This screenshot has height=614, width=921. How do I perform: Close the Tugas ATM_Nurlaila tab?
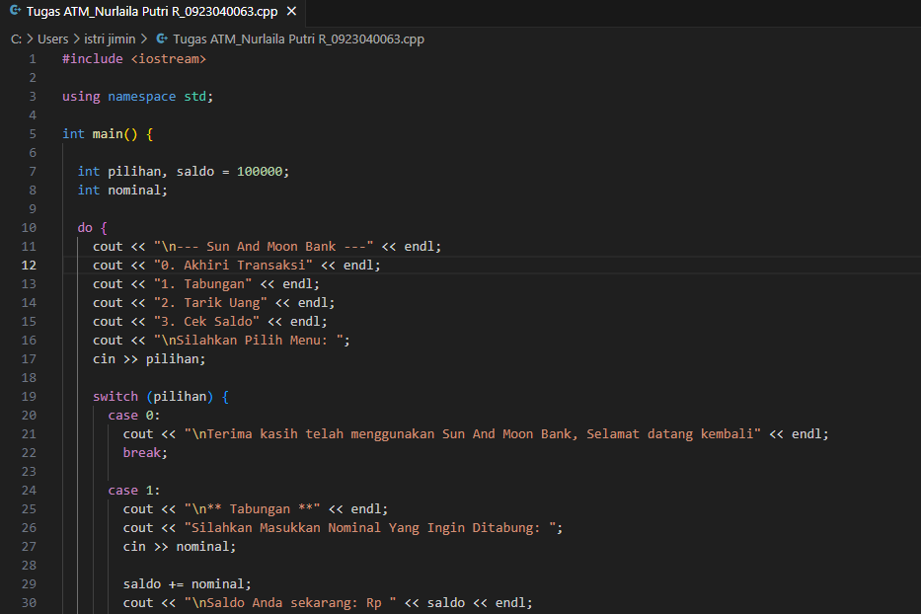coord(289,13)
